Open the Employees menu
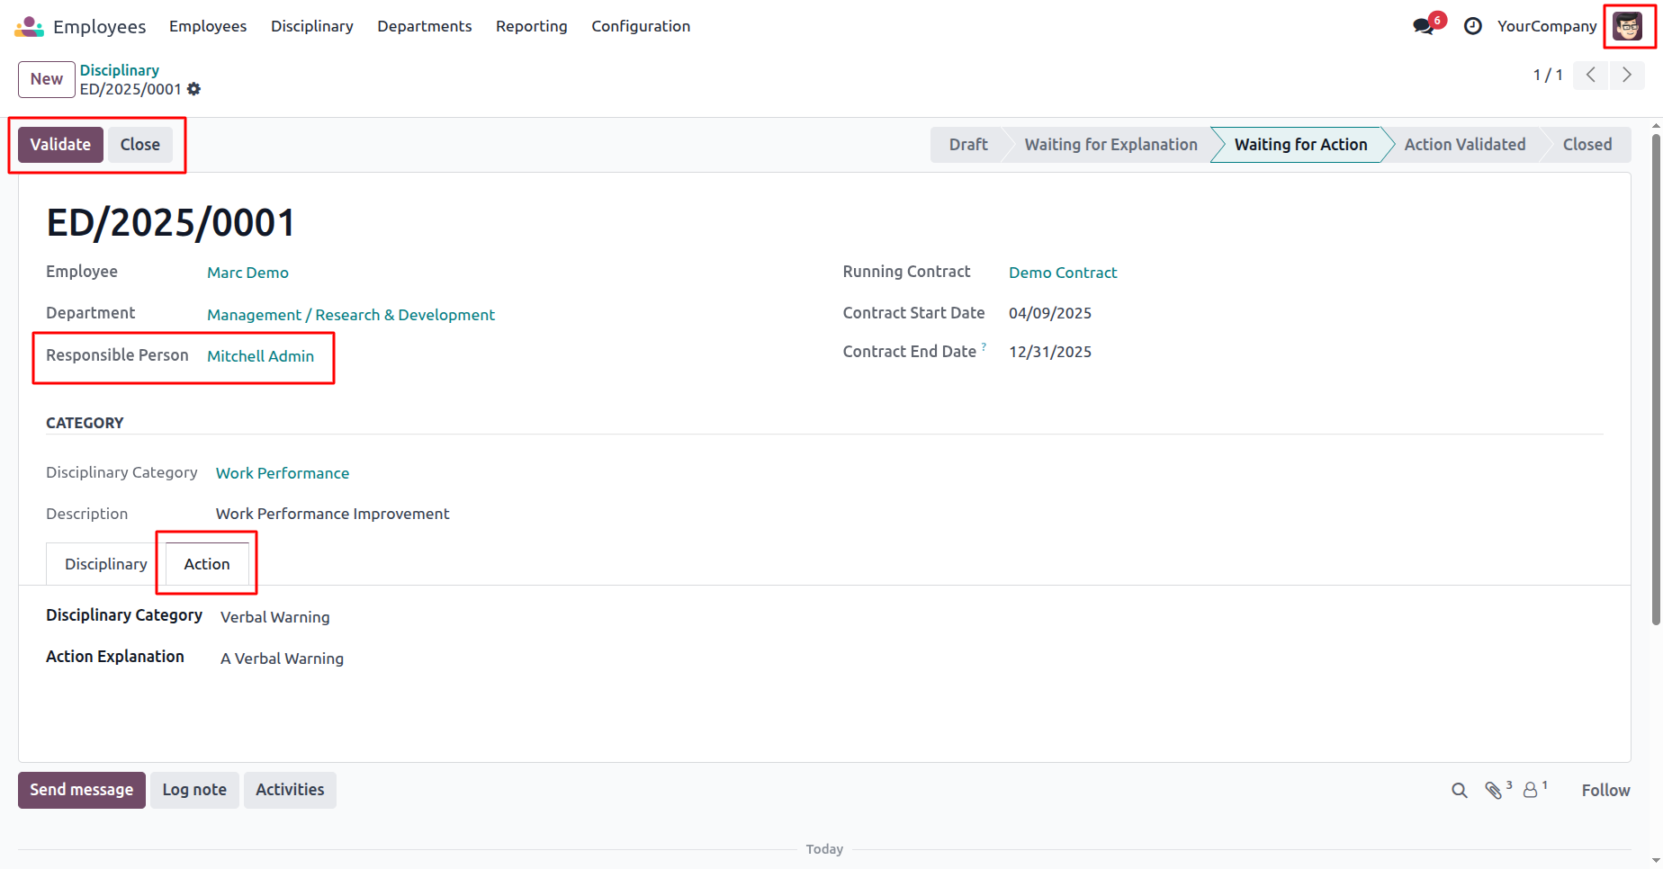 coord(208,26)
